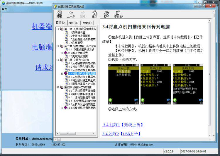Screen dimensions: 220x156
Task: Switch to the 索引 index tab
Action: [74, 23]
